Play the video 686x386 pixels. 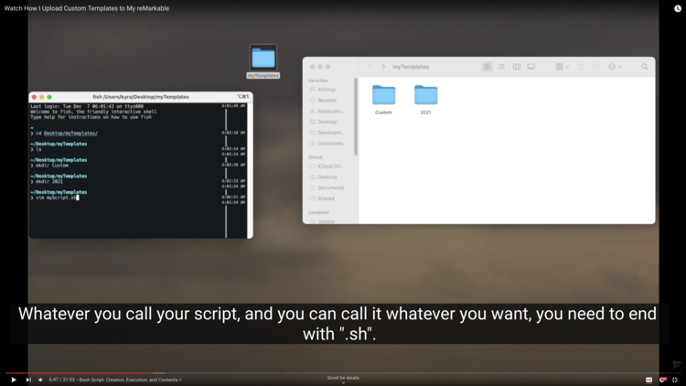coord(14,380)
